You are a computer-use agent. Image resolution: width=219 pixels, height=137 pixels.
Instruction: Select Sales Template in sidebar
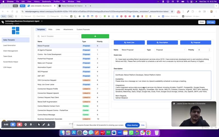coord(16,40)
